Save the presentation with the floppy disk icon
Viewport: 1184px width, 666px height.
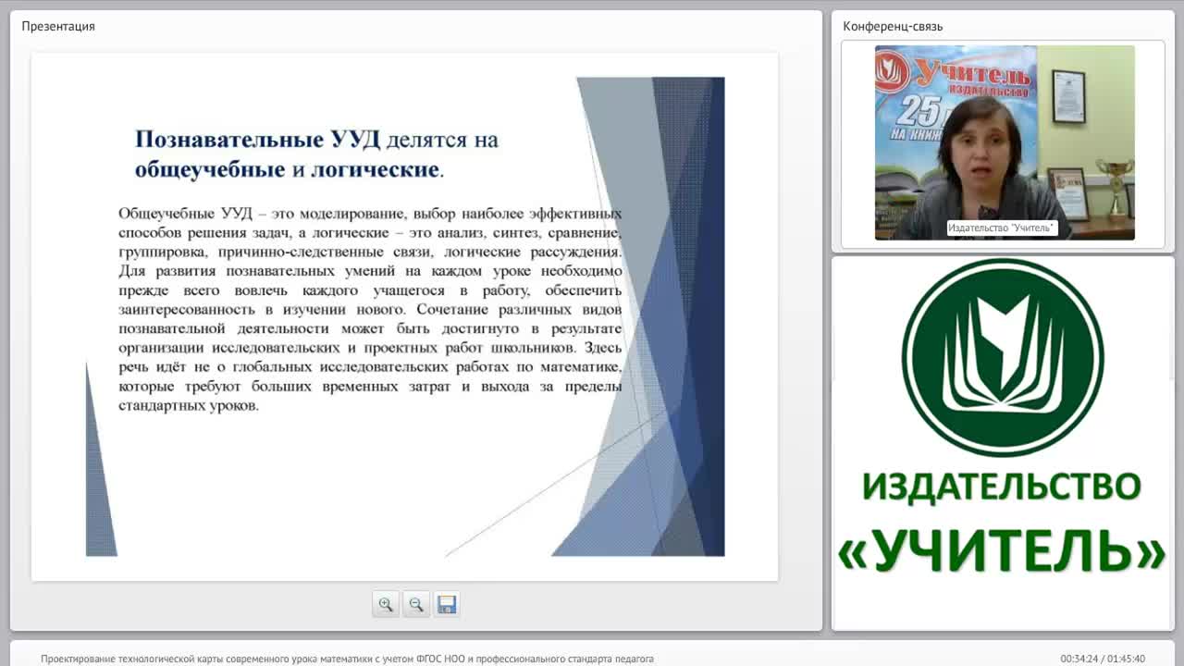click(447, 604)
